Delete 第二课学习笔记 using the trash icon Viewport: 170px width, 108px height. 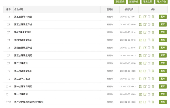pyautogui.click(x=153, y=79)
